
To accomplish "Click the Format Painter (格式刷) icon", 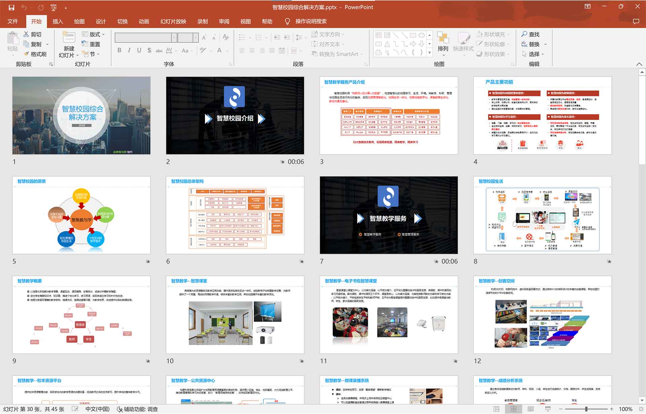I will (27, 54).
